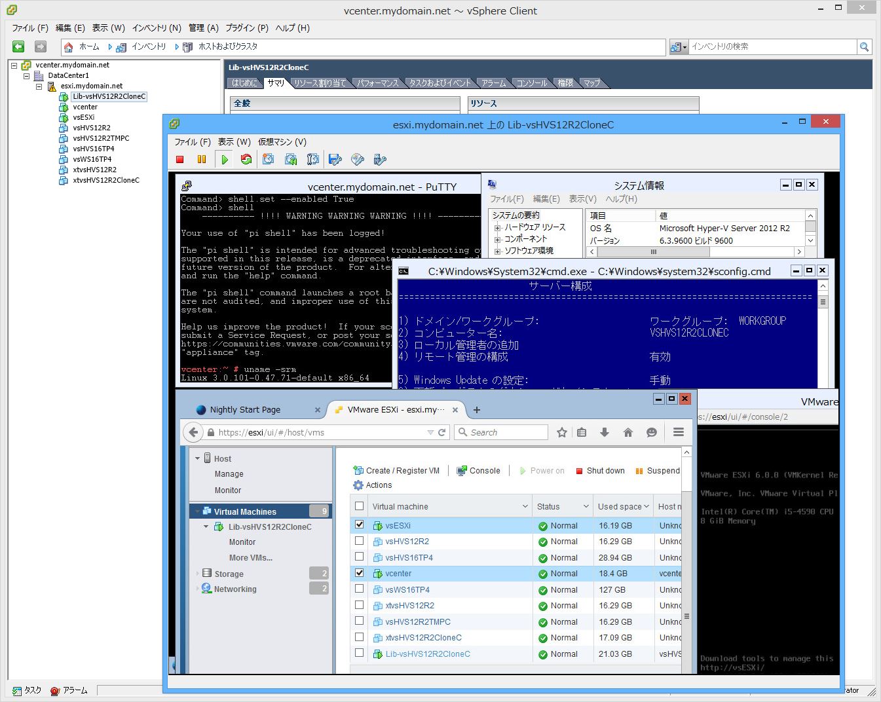
Task: Click the floppy device connect icon
Action: click(335, 159)
